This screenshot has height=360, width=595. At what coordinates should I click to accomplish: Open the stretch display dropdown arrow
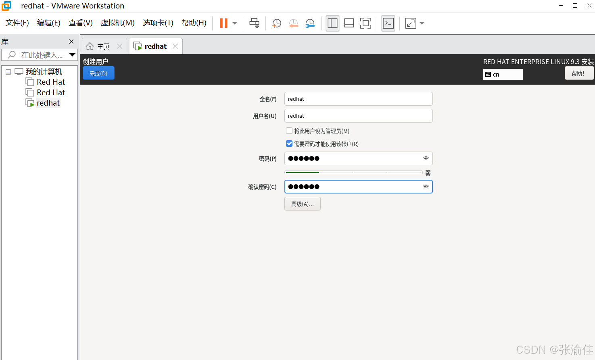click(422, 23)
